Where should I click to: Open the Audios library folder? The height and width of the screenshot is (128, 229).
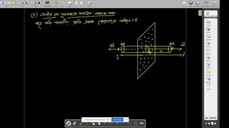208,23
